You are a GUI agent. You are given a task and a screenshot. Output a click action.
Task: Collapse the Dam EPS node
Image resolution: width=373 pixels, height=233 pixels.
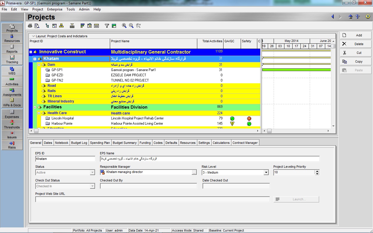coord(39,65)
